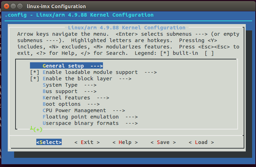Open the Boot options entry

61,104
